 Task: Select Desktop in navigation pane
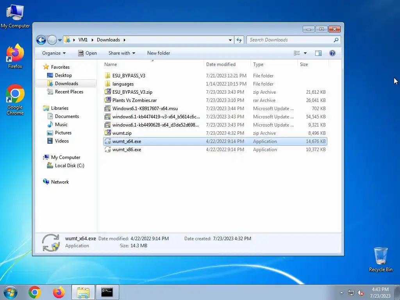click(x=63, y=75)
